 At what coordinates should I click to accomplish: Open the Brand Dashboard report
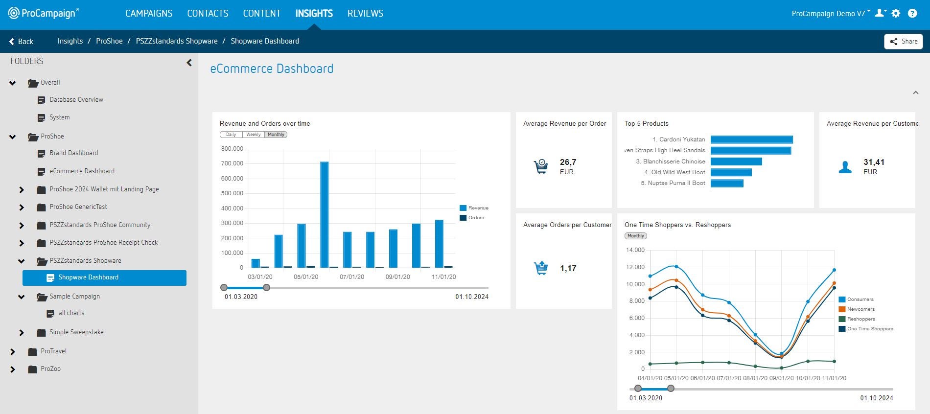tap(73, 153)
